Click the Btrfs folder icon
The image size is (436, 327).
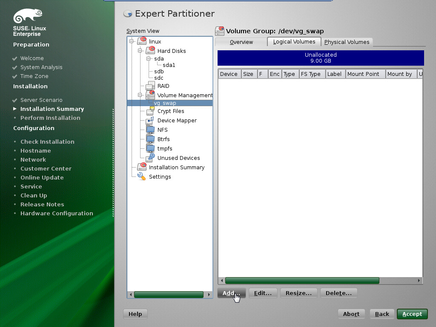click(150, 139)
